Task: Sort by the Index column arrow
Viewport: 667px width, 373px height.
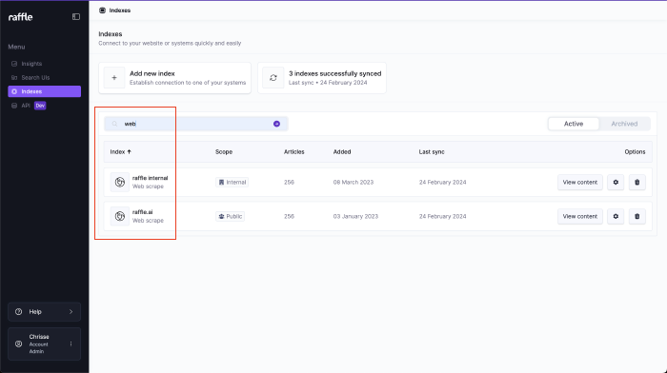Action: click(x=130, y=151)
